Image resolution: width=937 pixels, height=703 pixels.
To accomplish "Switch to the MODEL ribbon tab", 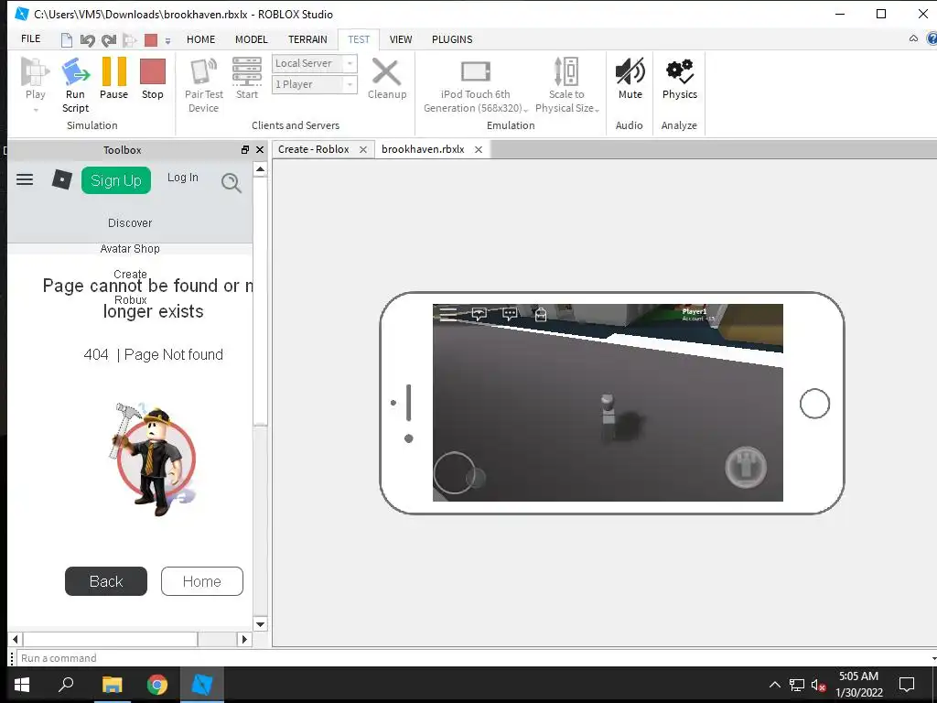I will (251, 39).
